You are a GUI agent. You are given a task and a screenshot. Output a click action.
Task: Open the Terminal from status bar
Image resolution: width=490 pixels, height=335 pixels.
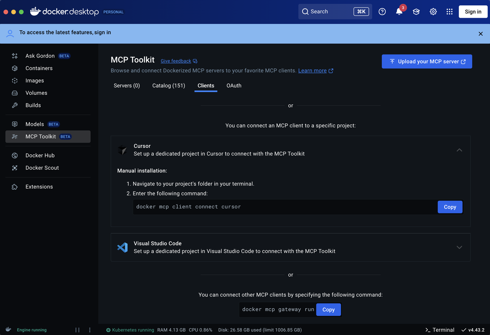click(440, 330)
